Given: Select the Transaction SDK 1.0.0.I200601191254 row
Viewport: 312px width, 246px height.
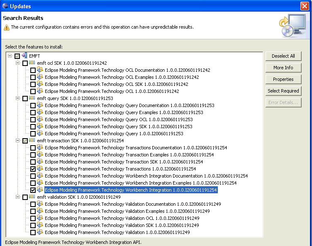Looking at the screenshot, I should tap(124, 162).
